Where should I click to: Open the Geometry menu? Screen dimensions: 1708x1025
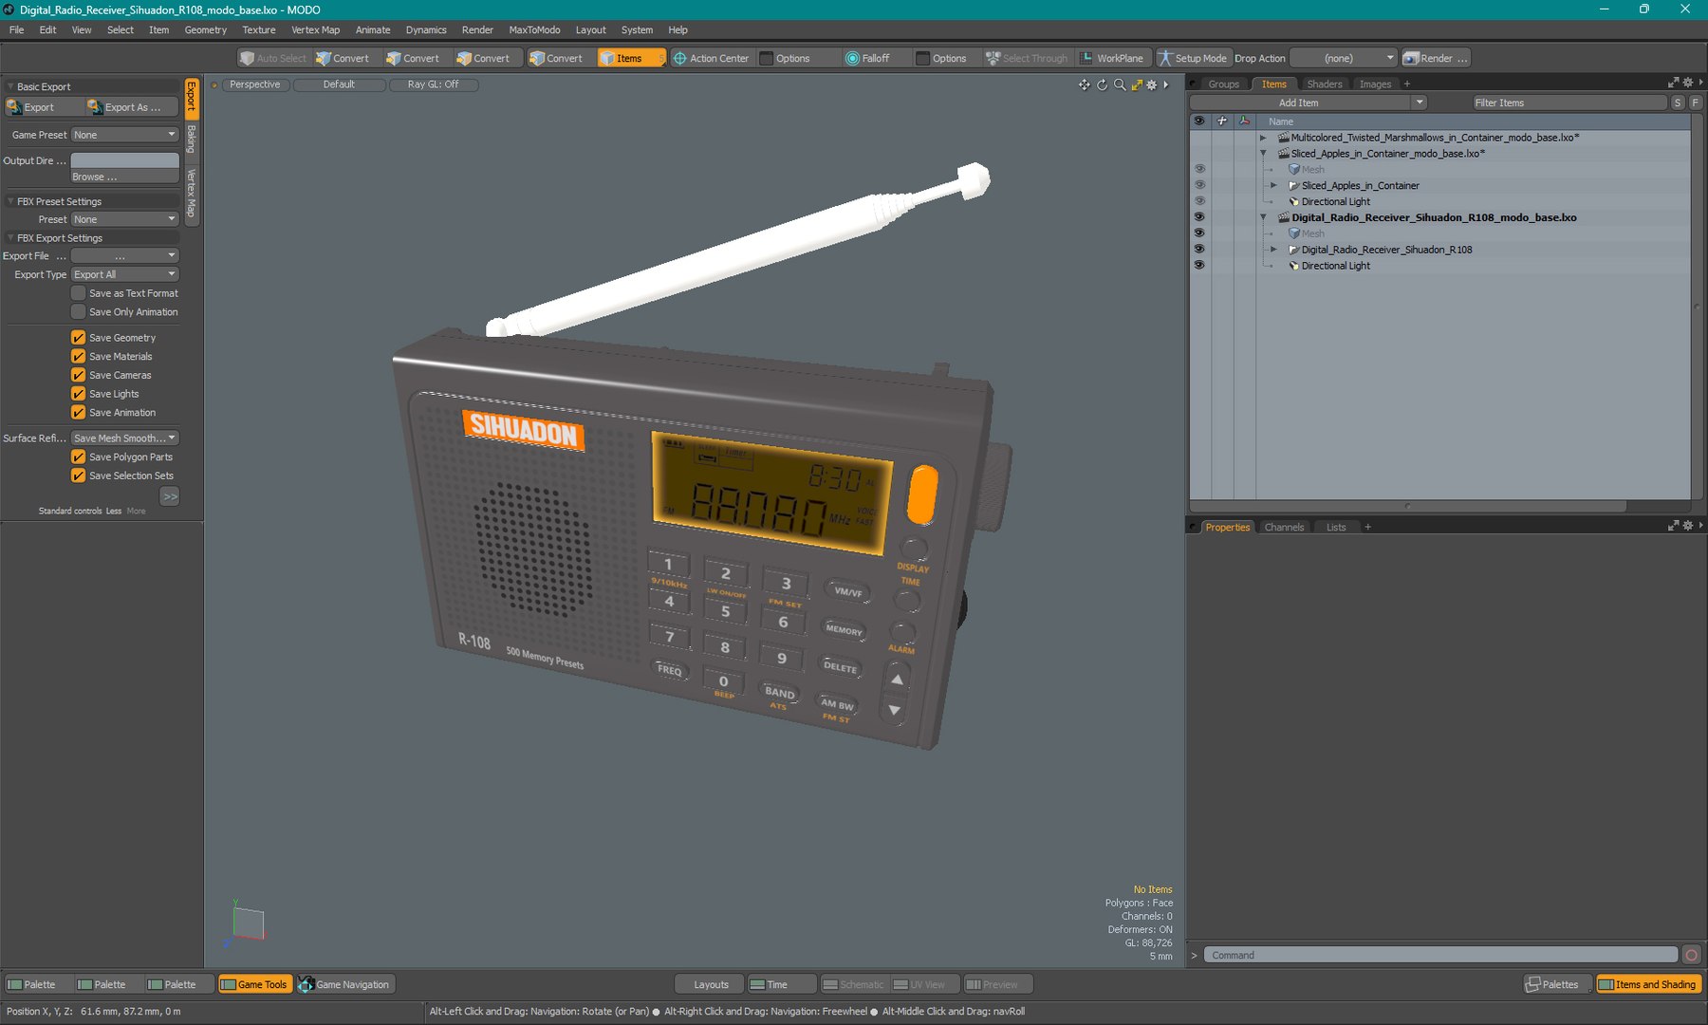205,29
